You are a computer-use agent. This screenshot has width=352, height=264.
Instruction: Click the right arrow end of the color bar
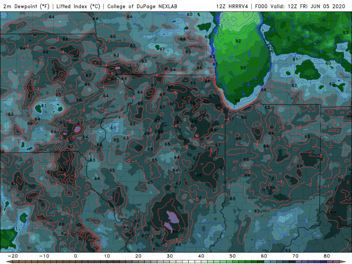coord(344,261)
